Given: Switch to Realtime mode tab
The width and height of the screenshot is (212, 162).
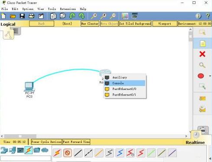Looking at the screenshot, I should 195,142.
